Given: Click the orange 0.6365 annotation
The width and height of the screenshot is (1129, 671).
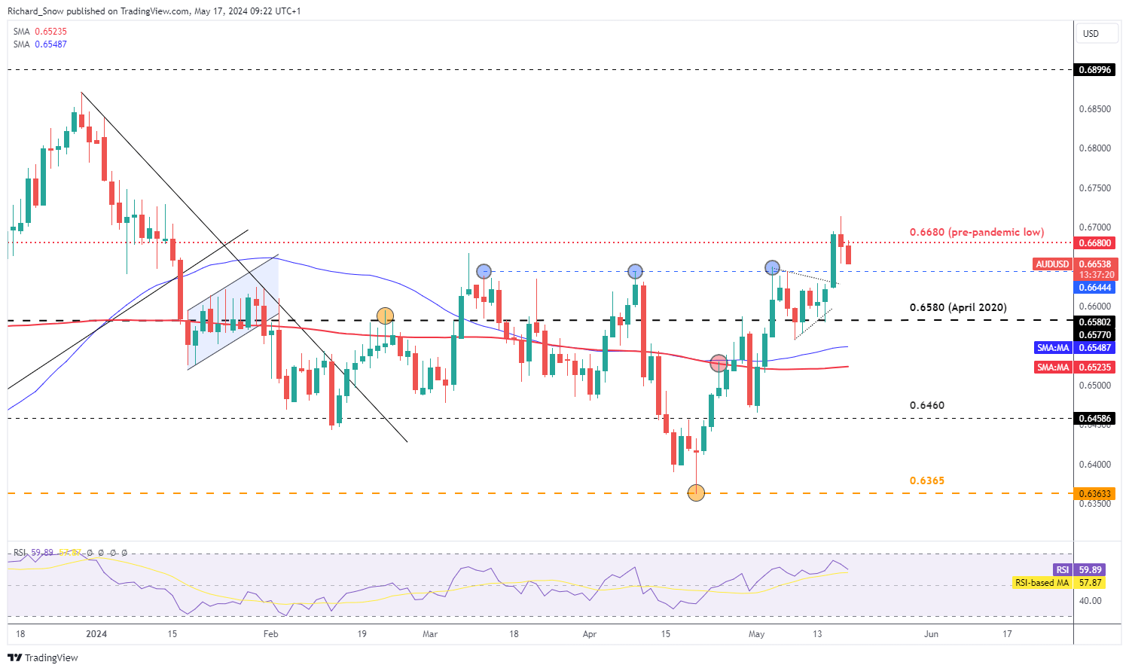Looking at the screenshot, I should tap(927, 480).
